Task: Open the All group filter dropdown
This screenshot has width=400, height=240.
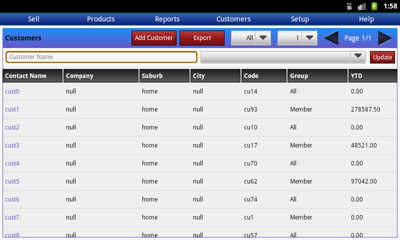Action: [251, 38]
